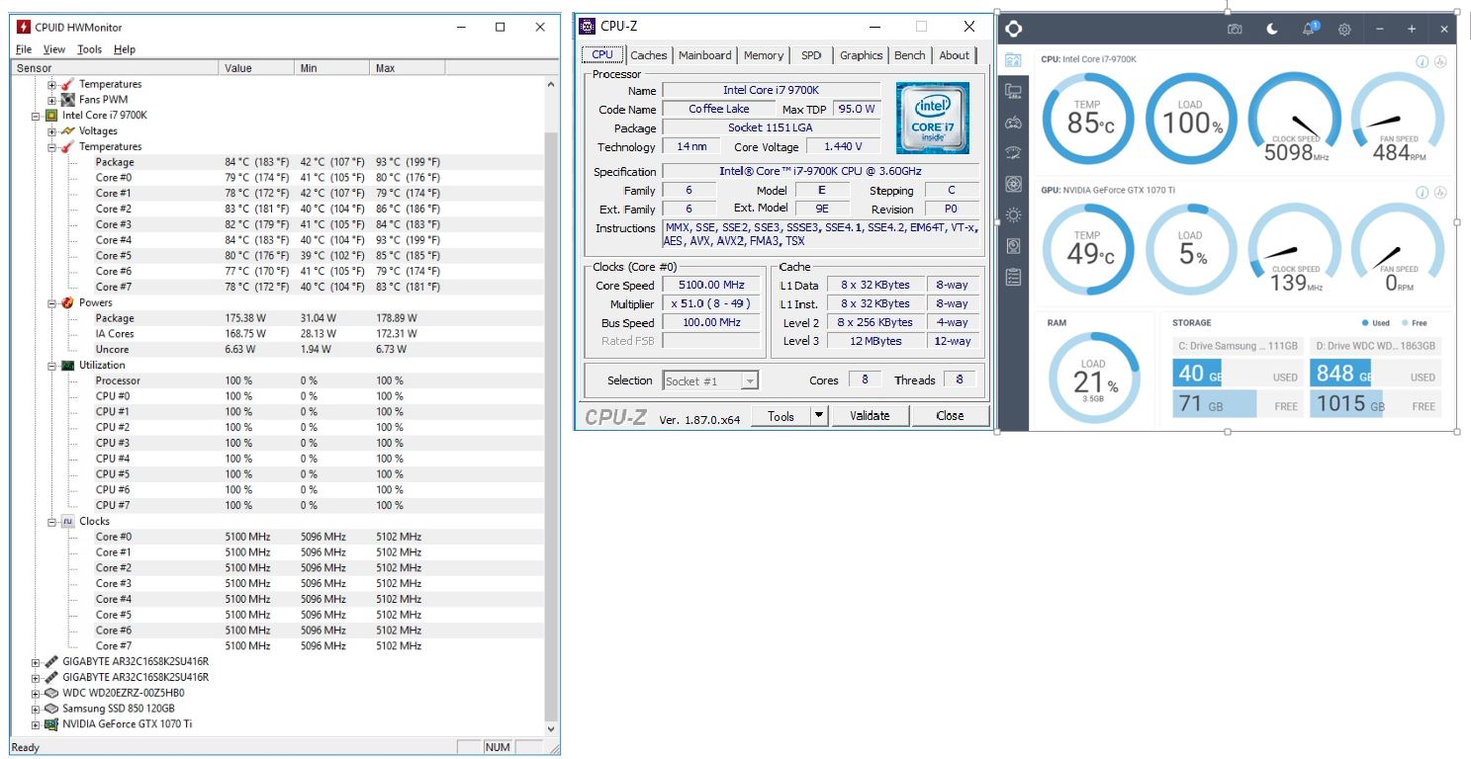Viewport: 1471px width, 759px height.
Task: Click the Intel Core i7 logo in CPU-Z
Action: coord(933,118)
